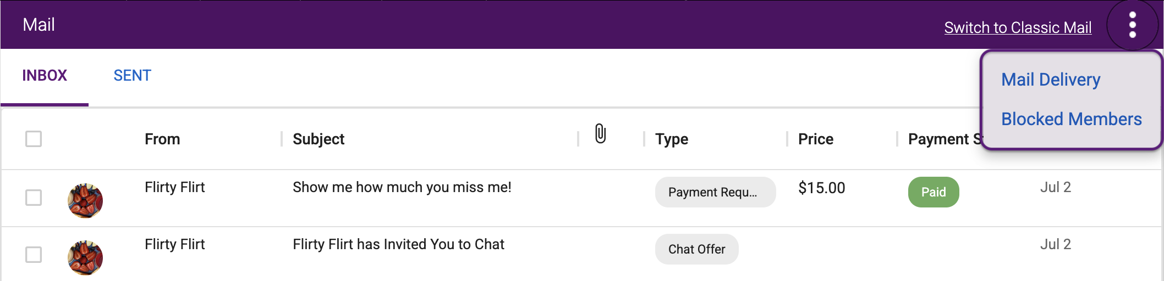The height and width of the screenshot is (281, 1164).
Task: Check the box for the chat invitation message
Action: click(34, 255)
